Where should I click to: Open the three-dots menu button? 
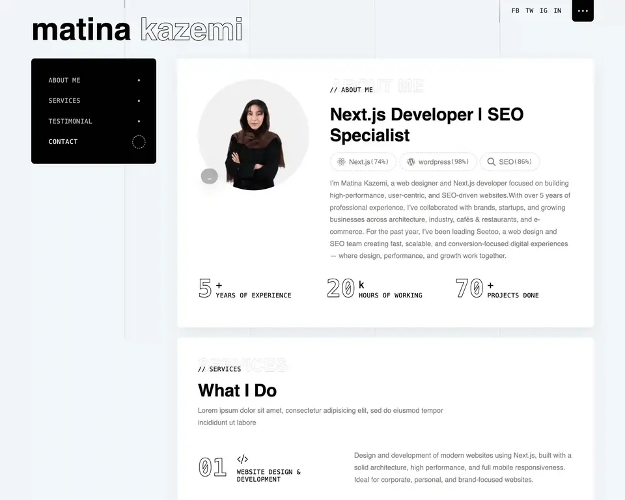pos(582,11)
